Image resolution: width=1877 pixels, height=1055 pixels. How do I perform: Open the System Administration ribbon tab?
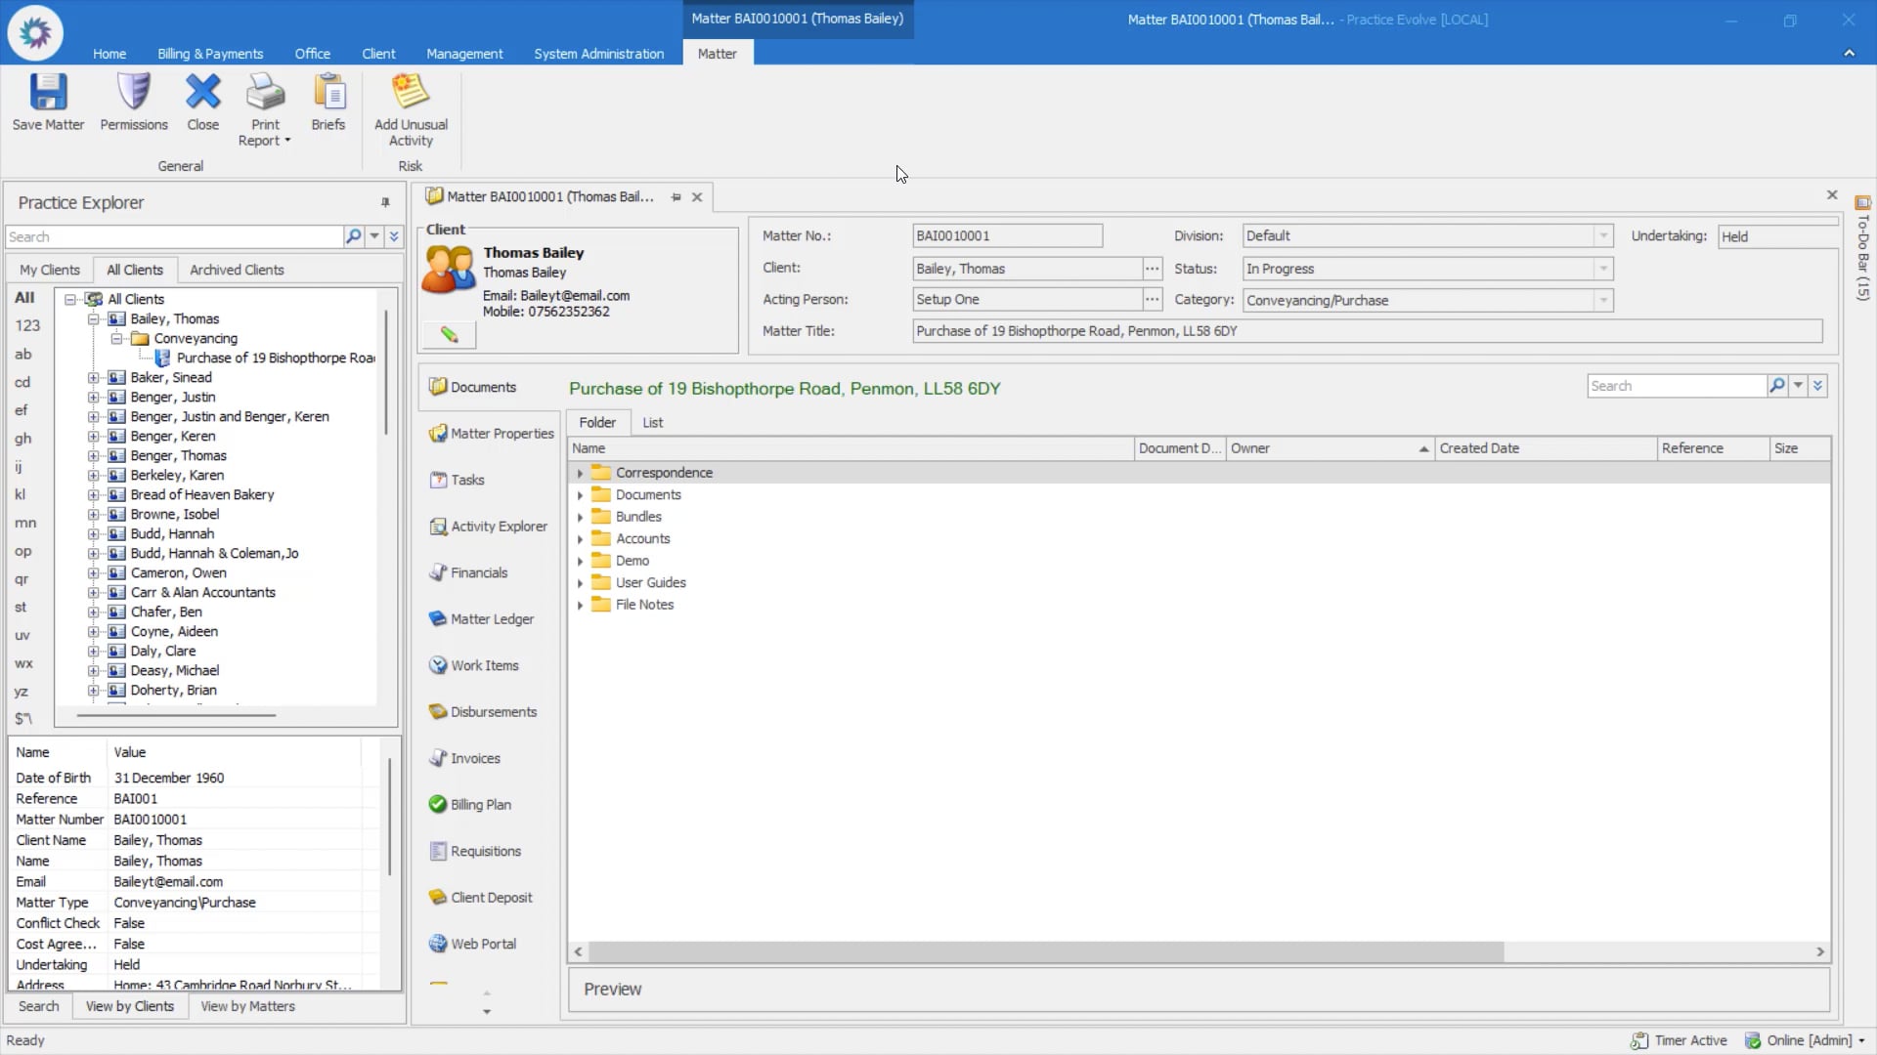point(599,54)
